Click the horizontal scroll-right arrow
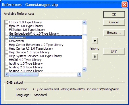The height and width of the screenshot is (105, 129). click(x=79, y=74)
